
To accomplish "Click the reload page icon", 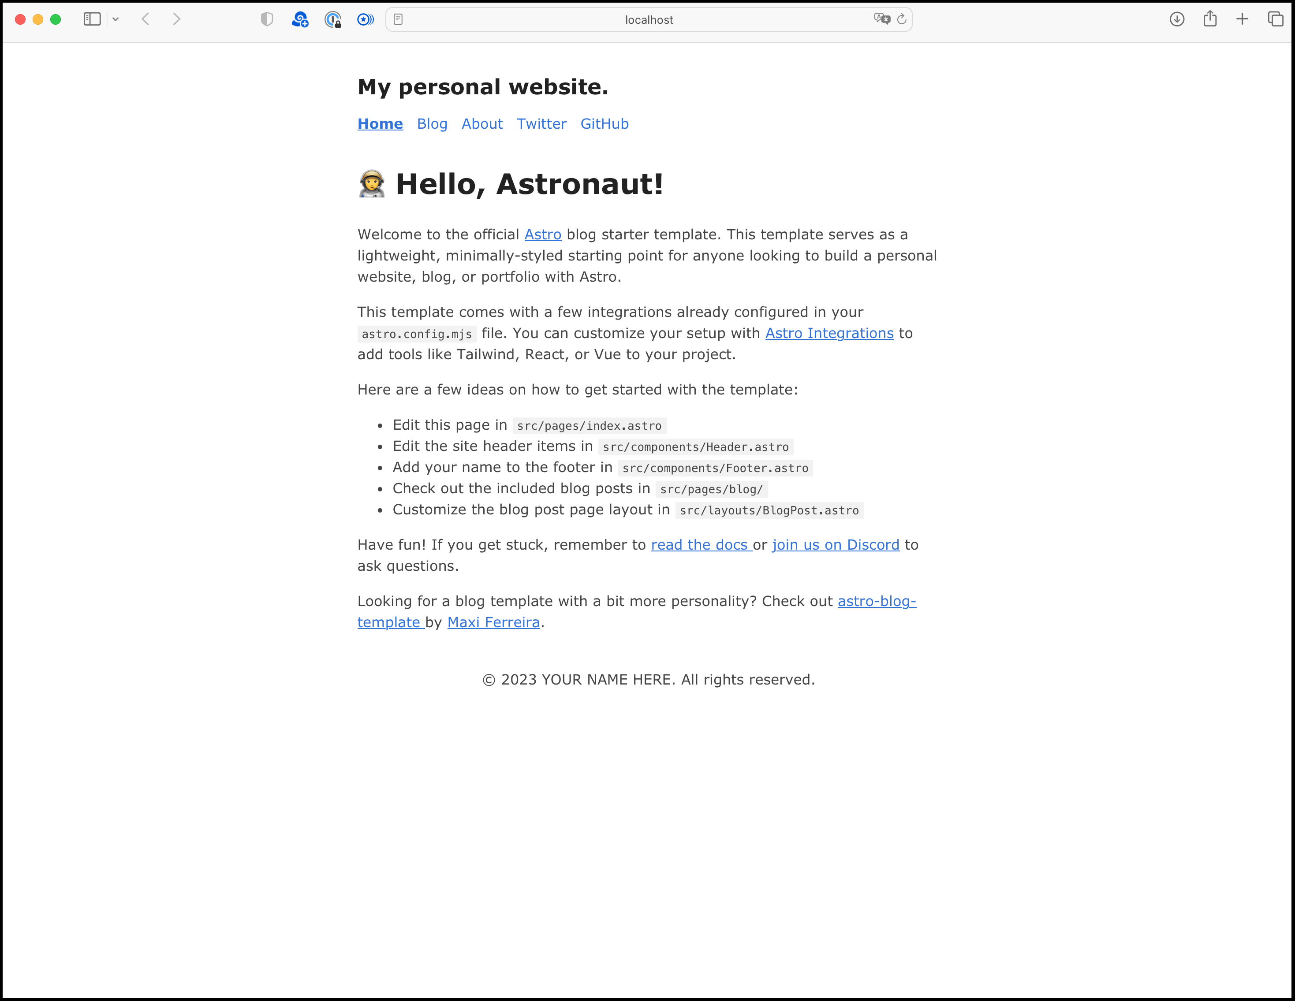I will pyautogui.click(x=902, y=19).
